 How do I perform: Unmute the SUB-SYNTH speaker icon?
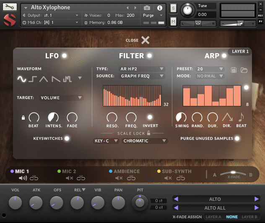[x=168, y=178]
